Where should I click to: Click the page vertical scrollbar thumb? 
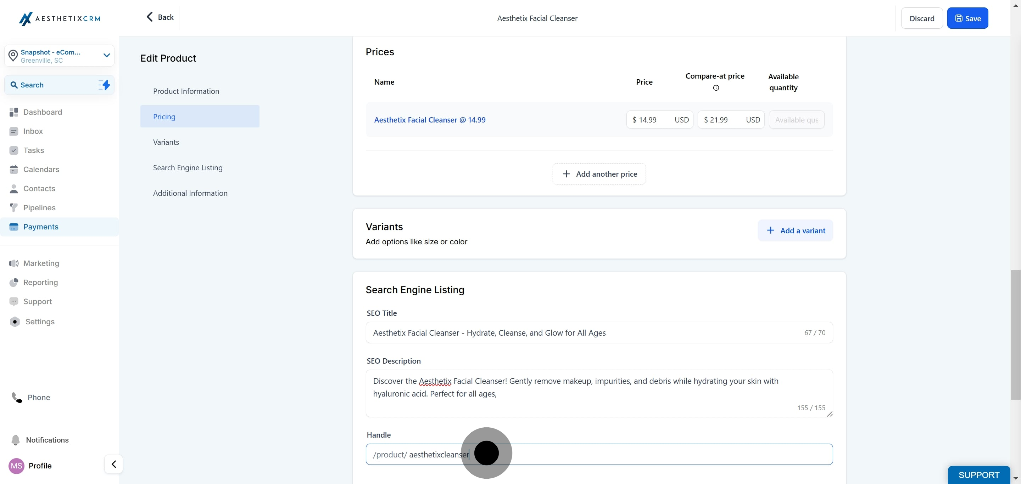[x=1015, y=334]
